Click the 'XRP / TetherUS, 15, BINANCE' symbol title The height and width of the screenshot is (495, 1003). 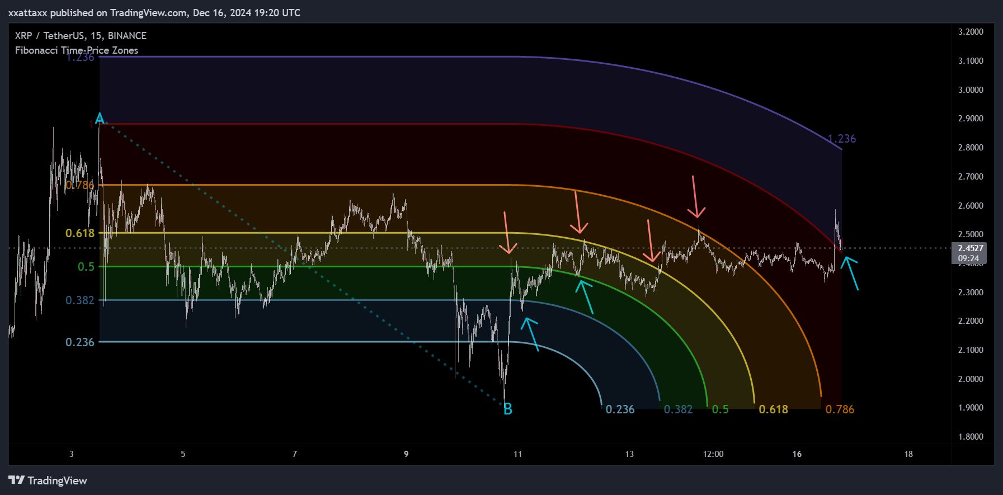pyautogui.click(x=81, y=36)
